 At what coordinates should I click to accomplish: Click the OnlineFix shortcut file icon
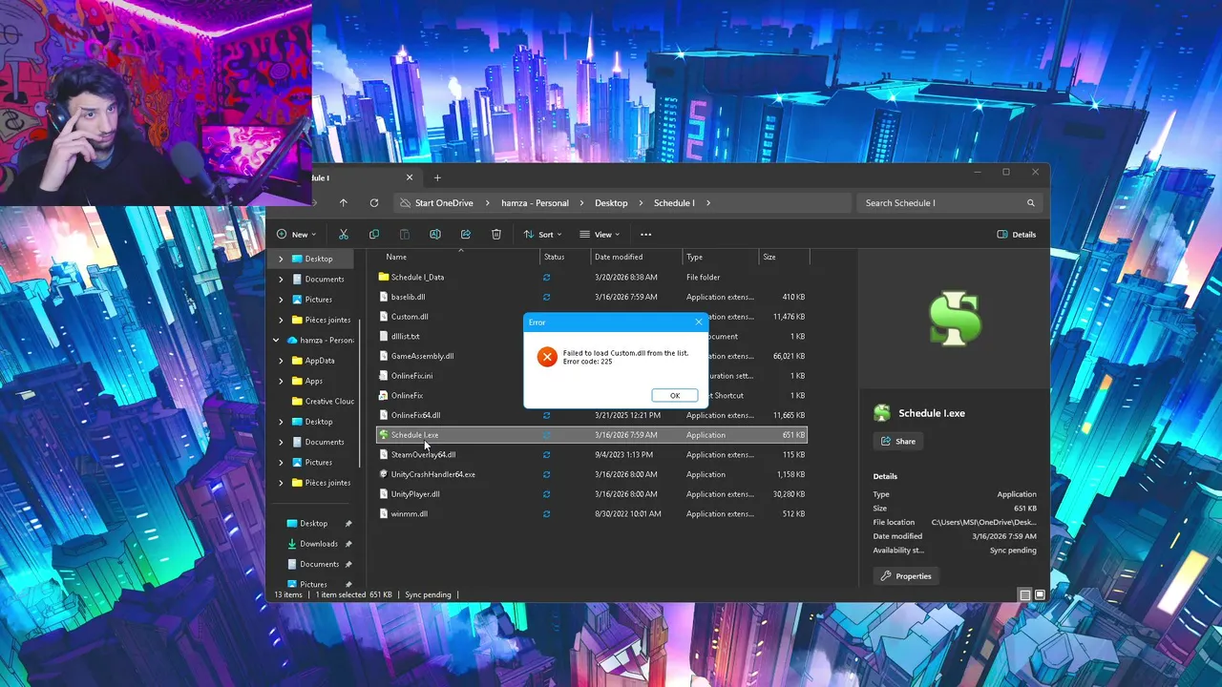tap(384, 395)
